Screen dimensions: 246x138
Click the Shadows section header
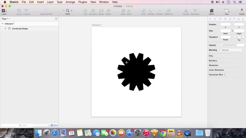[213, 65]
